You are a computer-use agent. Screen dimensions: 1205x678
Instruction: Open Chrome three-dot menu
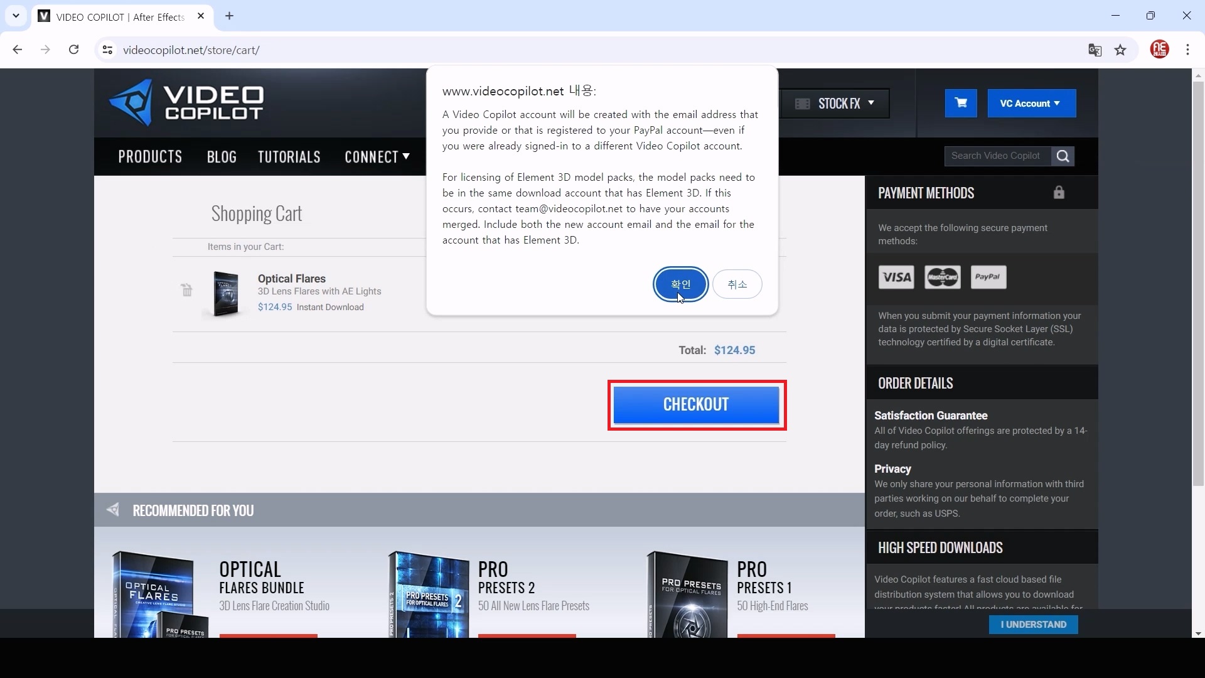click(1187, 50)
